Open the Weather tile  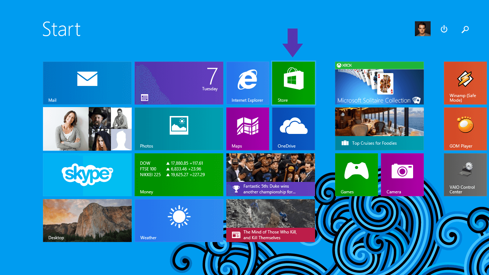point(179,221)
